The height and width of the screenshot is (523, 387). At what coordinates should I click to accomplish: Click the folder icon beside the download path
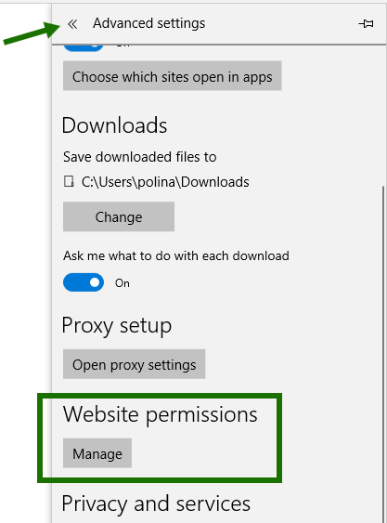tap(69, 182)
